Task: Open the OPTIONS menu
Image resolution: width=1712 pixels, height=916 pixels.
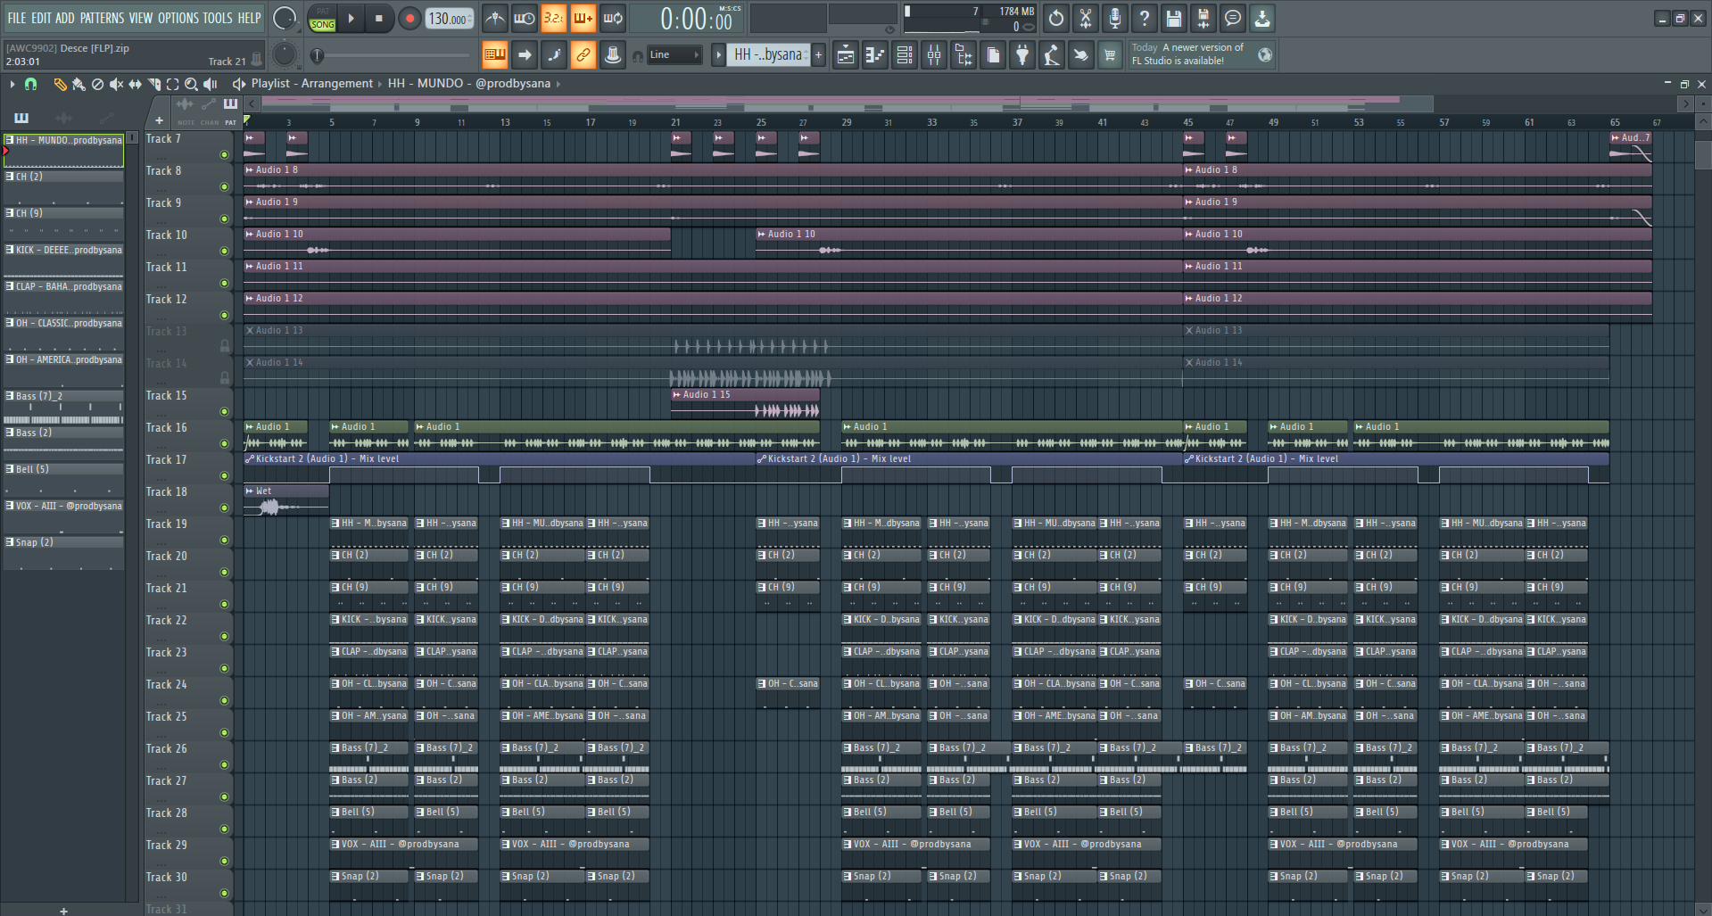Action: click(x=178, y=18)
